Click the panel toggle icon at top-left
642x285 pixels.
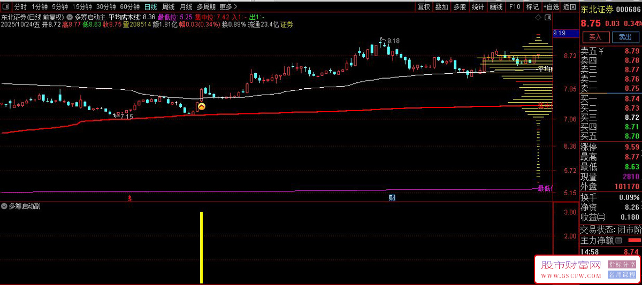coord(6,7)
